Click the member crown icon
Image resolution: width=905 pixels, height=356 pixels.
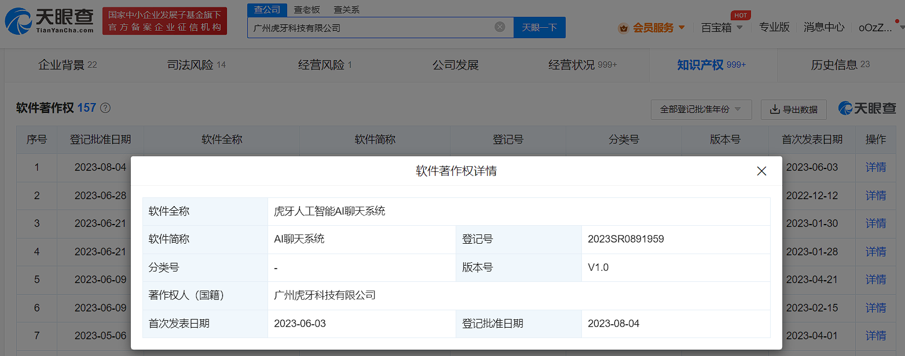coord(623,28)
